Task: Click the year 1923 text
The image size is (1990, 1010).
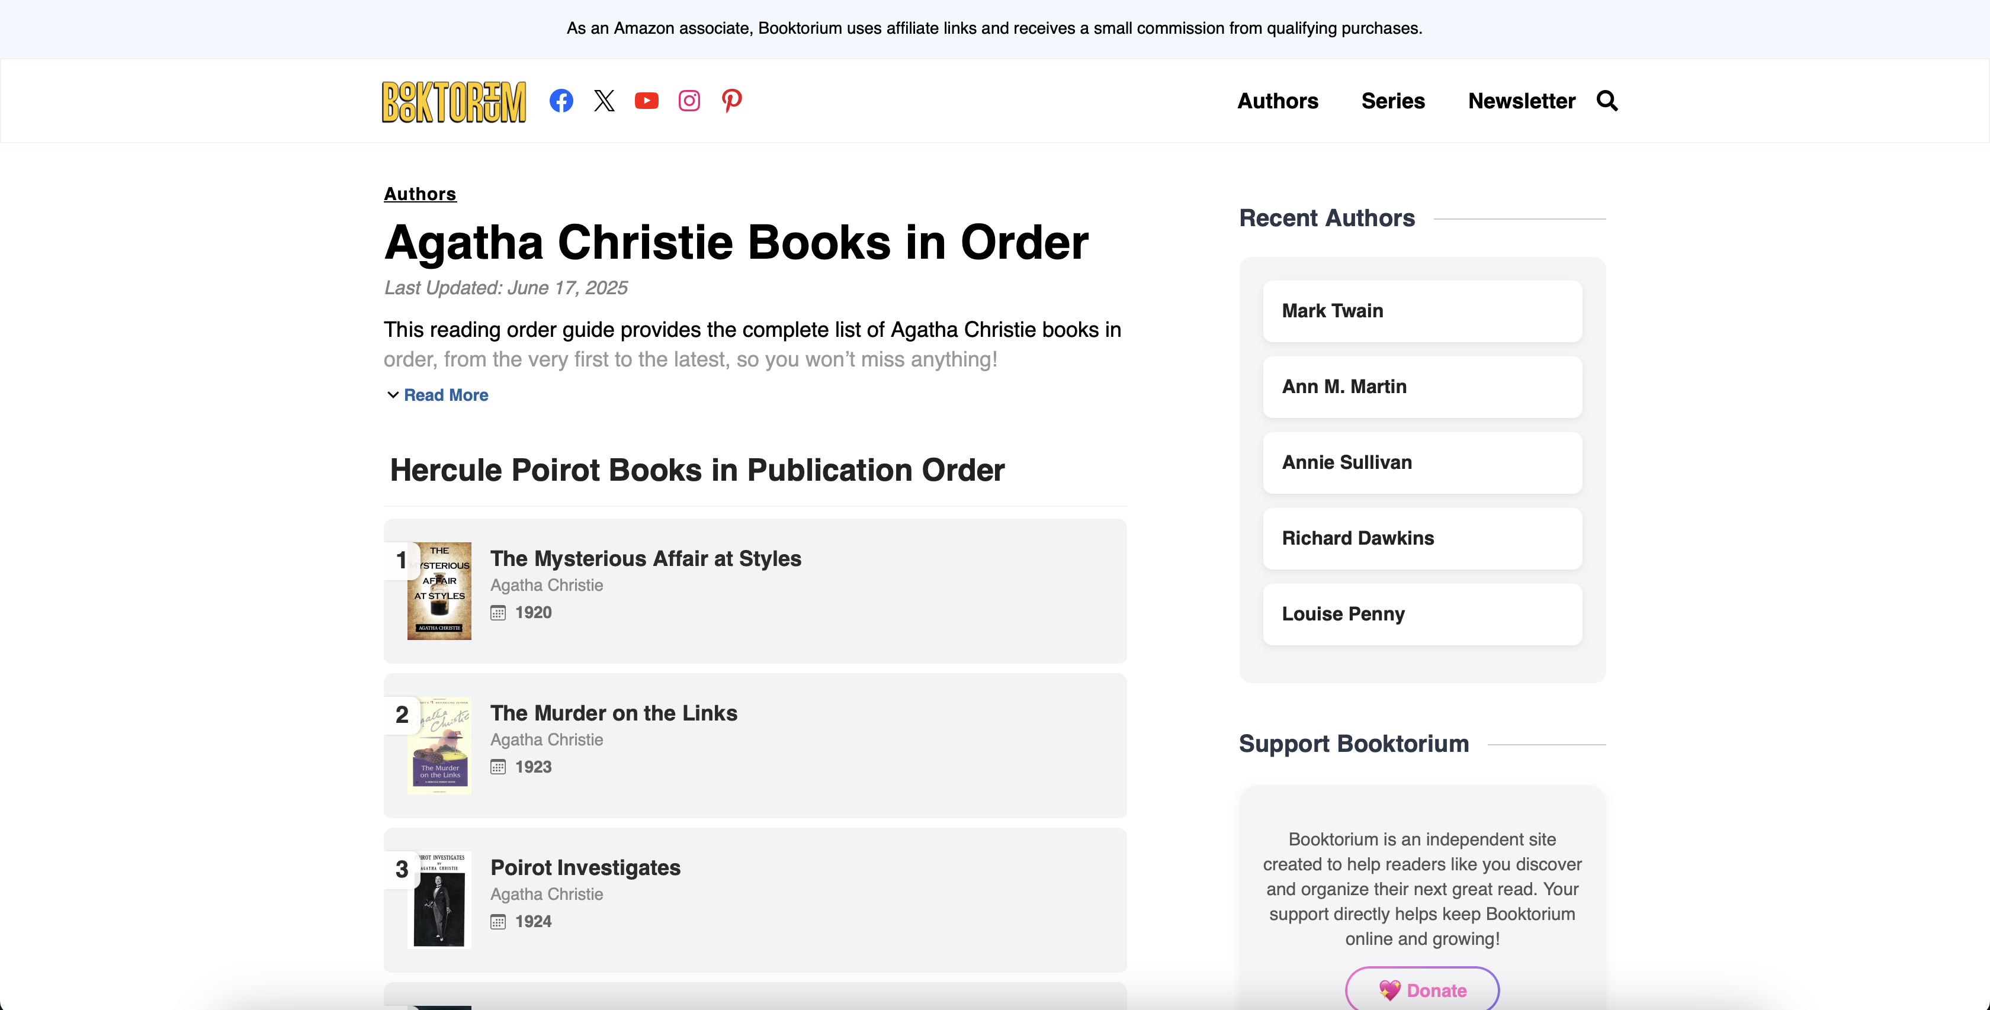Action: pos(533,767)
